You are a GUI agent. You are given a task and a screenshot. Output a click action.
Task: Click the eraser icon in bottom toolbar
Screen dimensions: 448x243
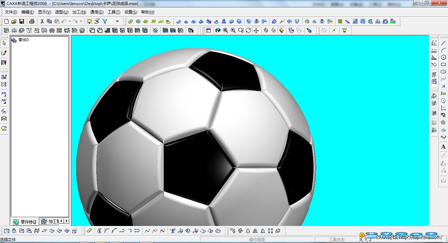coord(90,231)
